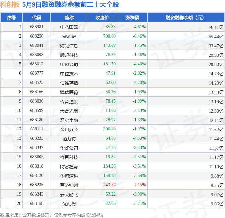Click stock code 688256
Image resolution: width=225 pixels, height=218 pixels.
pyautogui.click(x=37, y=36)
